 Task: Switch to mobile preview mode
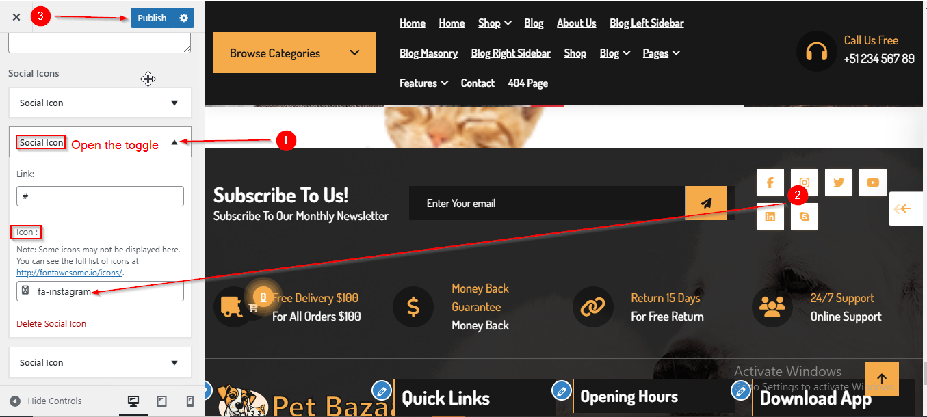point(190,401)
